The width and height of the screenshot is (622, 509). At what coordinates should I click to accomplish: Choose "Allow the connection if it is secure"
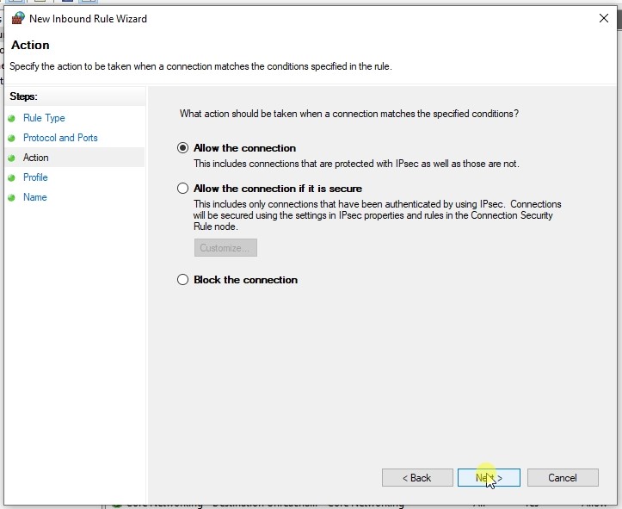tap(182, 189)
